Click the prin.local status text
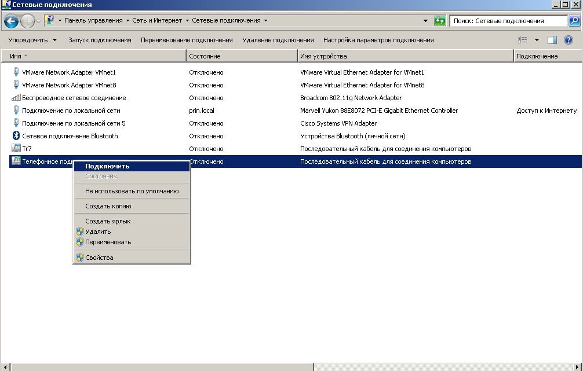The image size is (583, 371). coord(202,111)
